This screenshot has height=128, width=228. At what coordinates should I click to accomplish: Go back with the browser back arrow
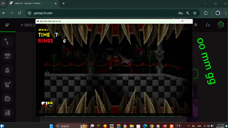4,13
